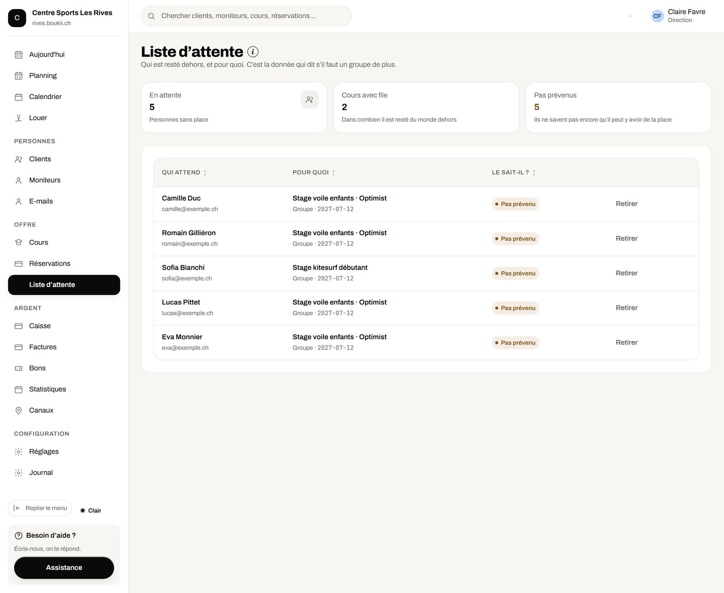Click the Caisse card icon
This screenshot has width=724, height=593.
click(19, 326)
